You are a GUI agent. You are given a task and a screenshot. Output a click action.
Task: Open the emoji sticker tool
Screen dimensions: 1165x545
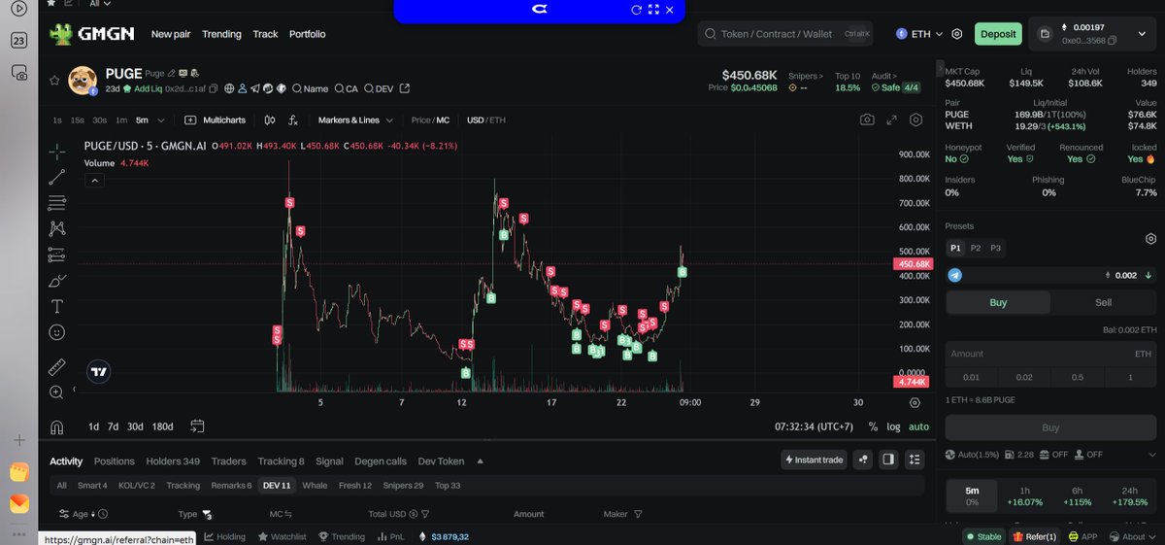coord(57,332)
